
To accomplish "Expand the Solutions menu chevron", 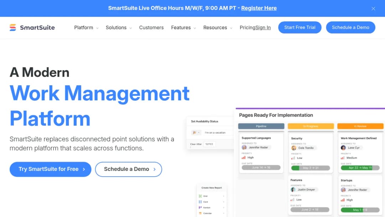I will point(130,28).
